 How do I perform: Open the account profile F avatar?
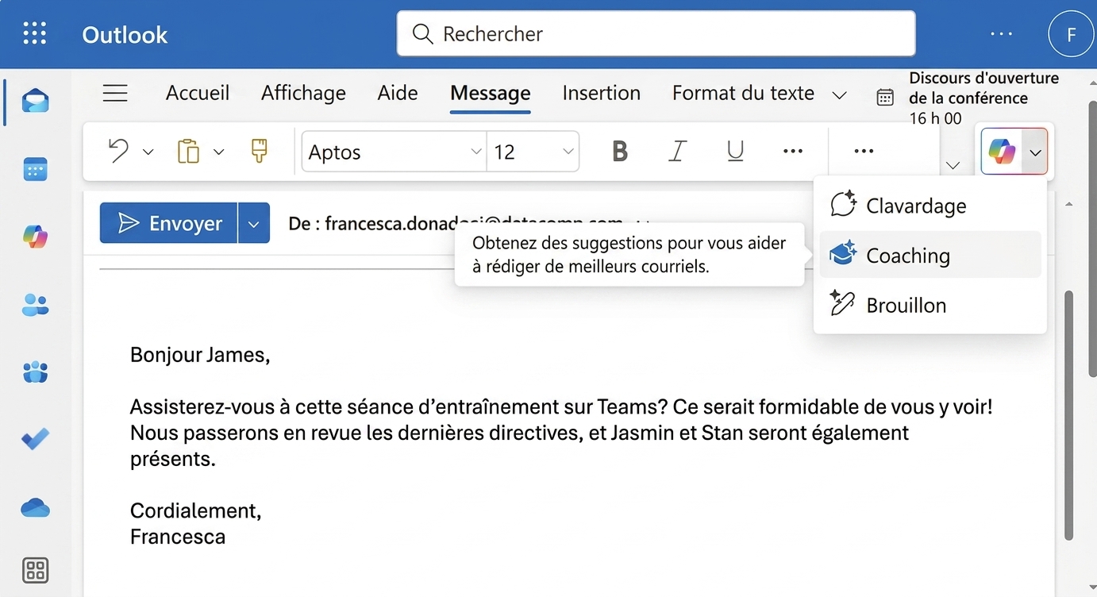pos(1071,34)
